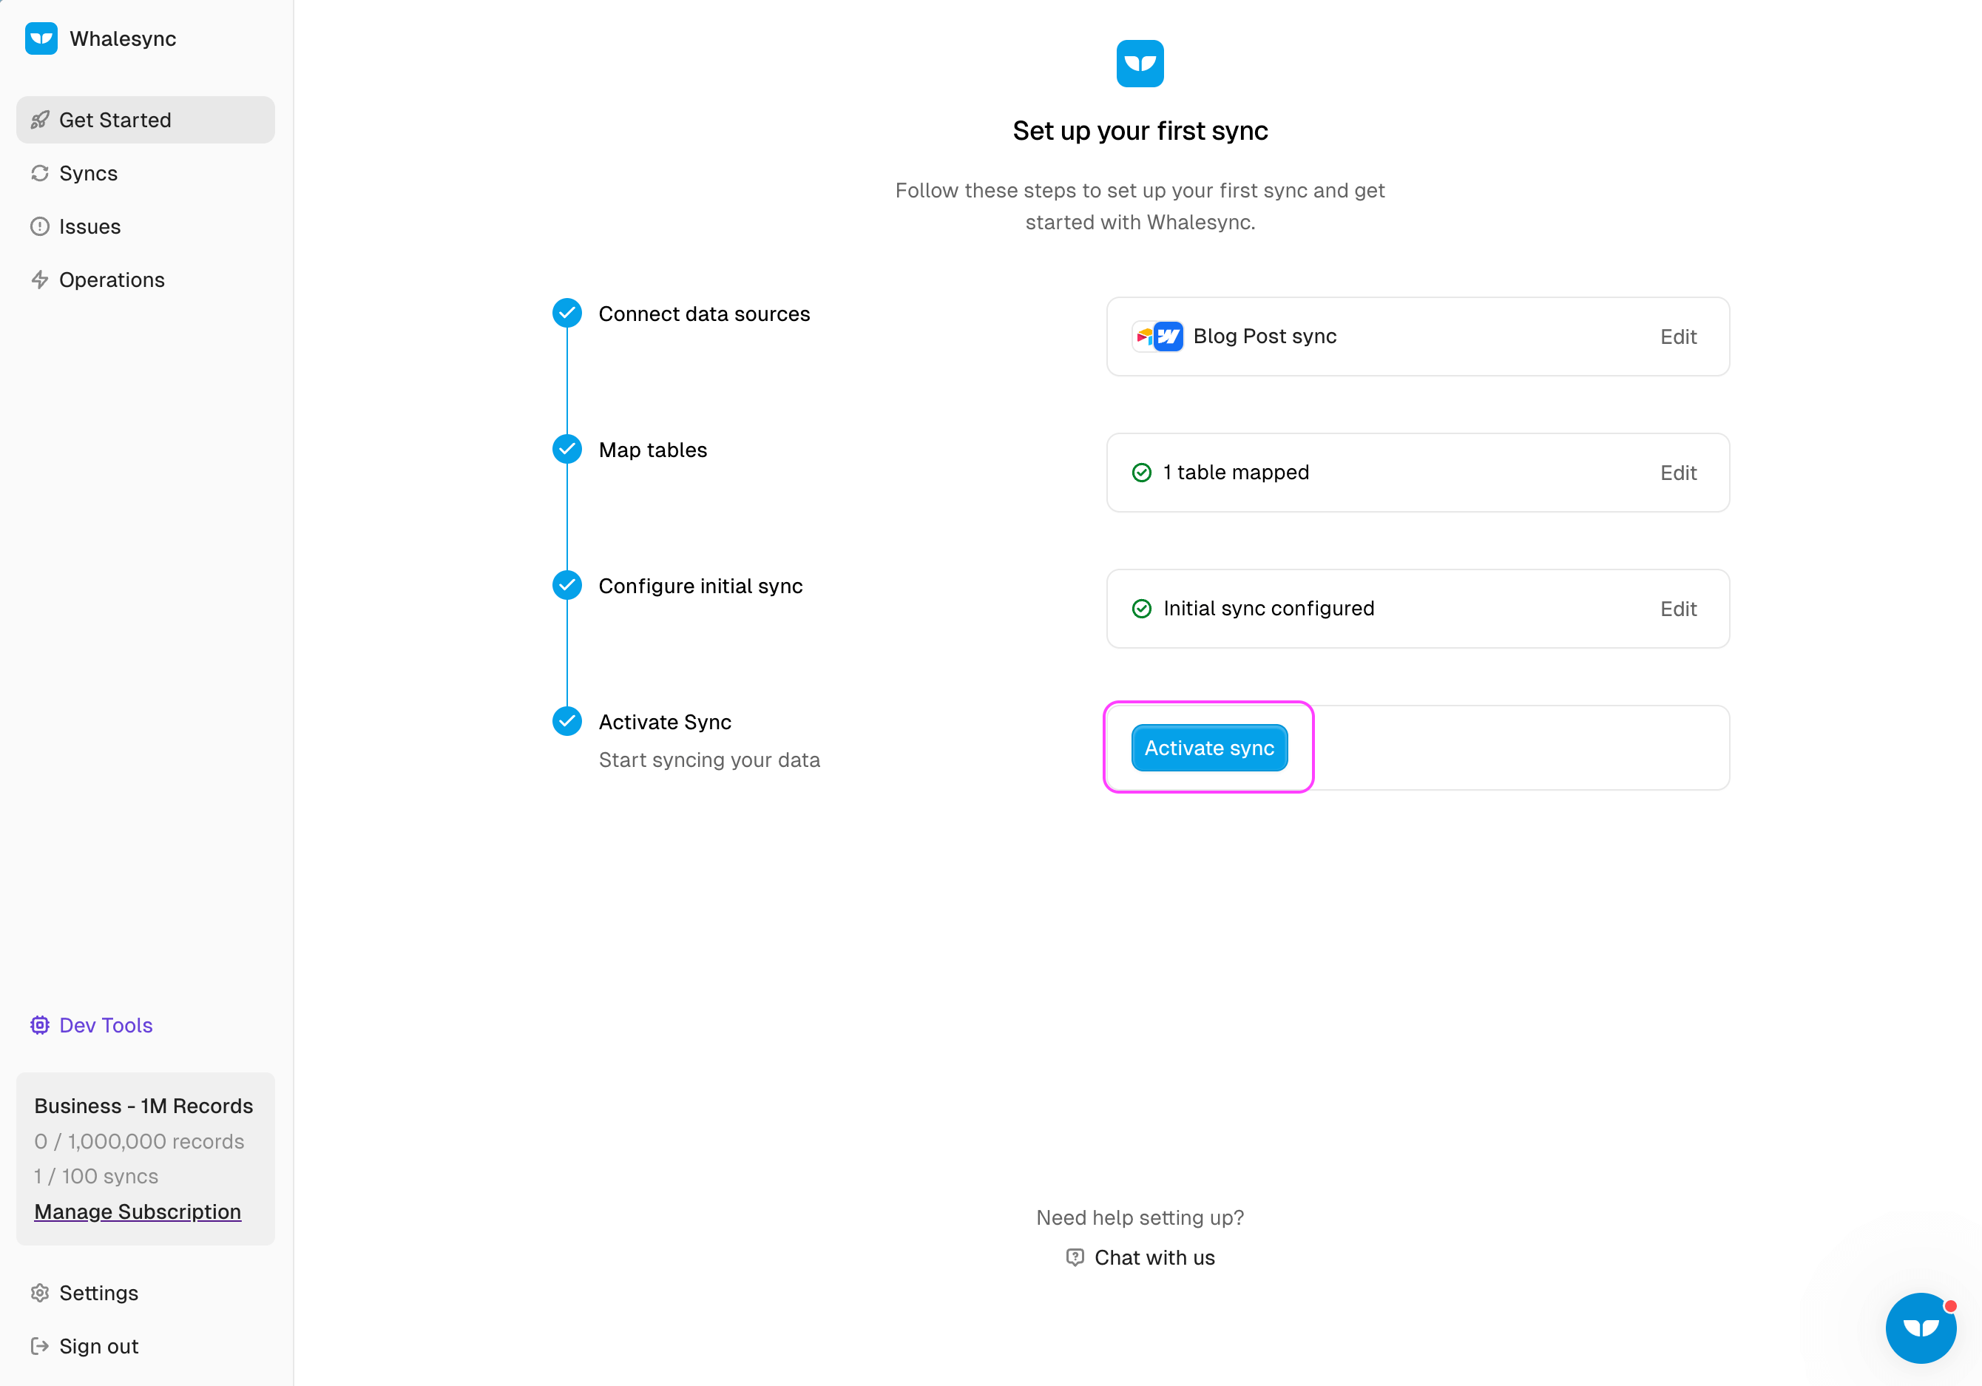The height and width of the screenshot is (1386, 1982).
Task: Edit the 1 table mapped step
Action: point(1677,473)
